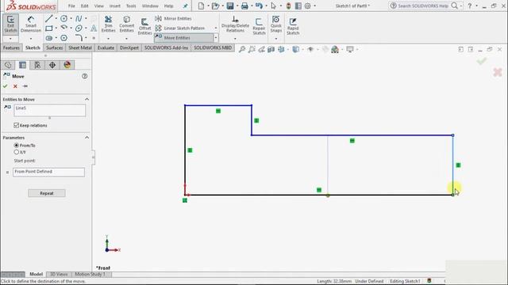Collapse the Parameters section
Image resolution: width=508 pixels, height=285 pixels.
point(87,138)
